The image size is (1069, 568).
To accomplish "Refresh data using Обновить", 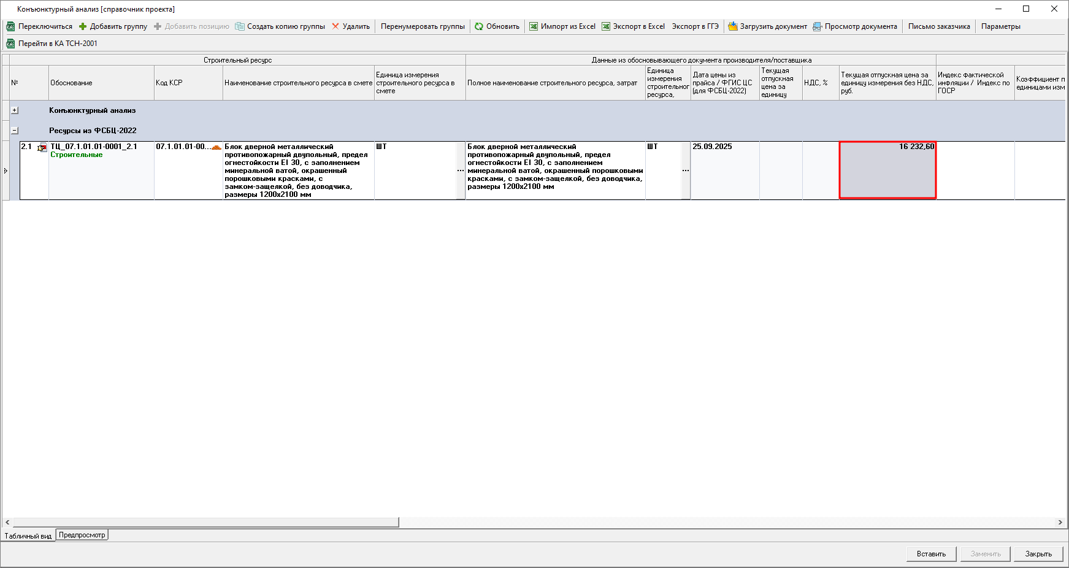I will point(479,26).
